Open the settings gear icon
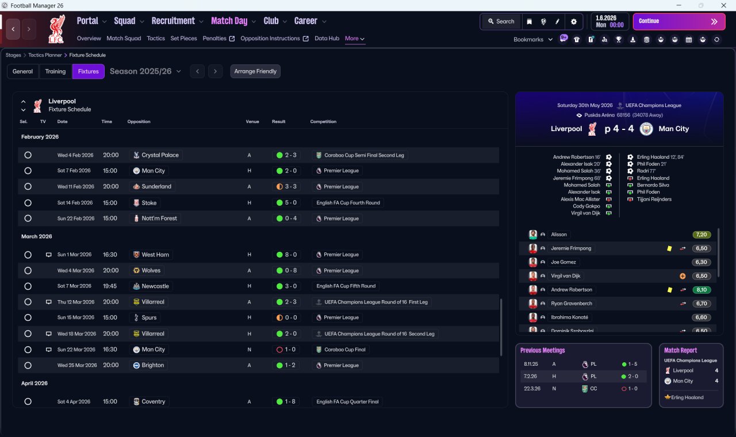The height and width of the screenshot is (437, 736). (x=573, y=21)
